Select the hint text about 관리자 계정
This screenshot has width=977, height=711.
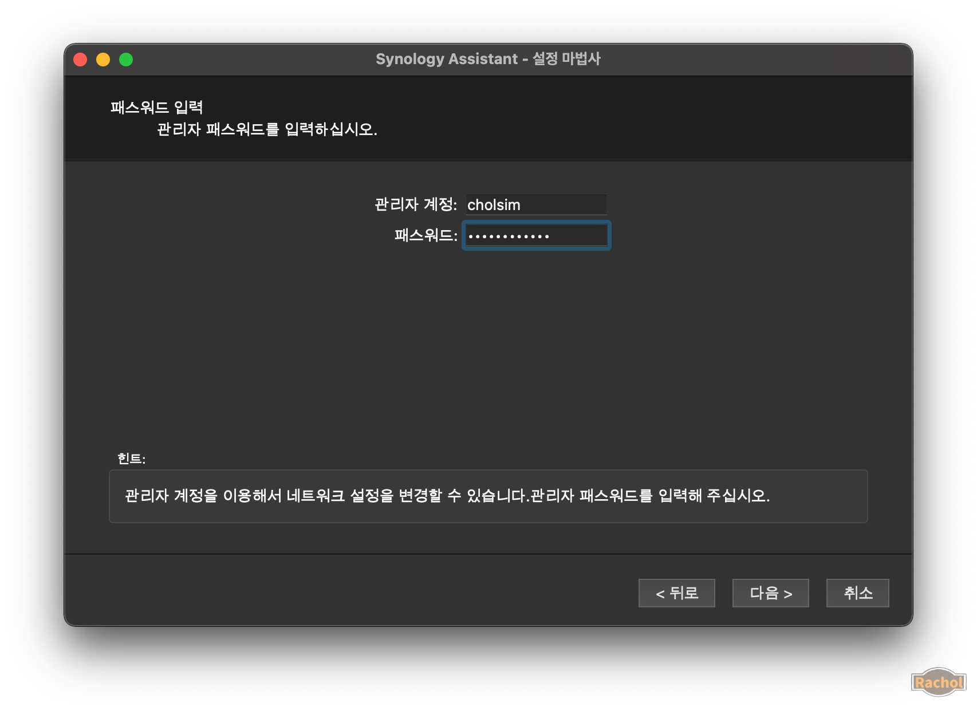[447, 496]
